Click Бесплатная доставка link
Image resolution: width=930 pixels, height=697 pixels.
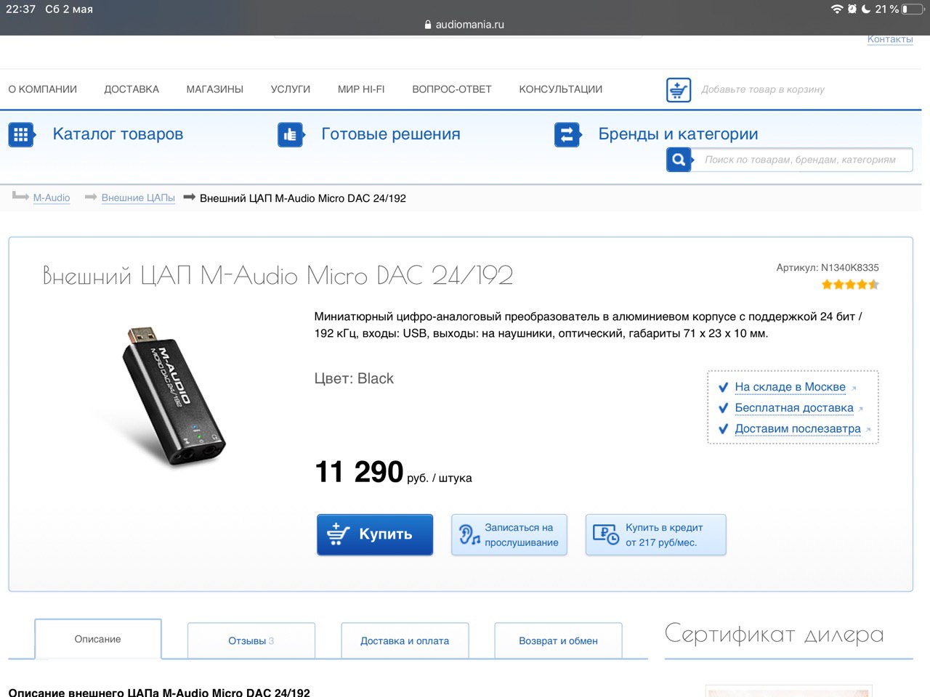(794, 408)
